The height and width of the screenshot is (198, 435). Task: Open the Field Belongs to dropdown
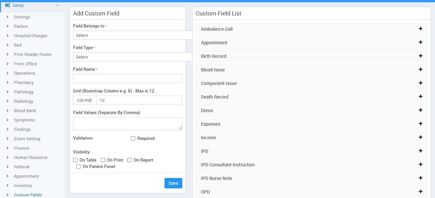pyautogui.click(x=133, y=35)
